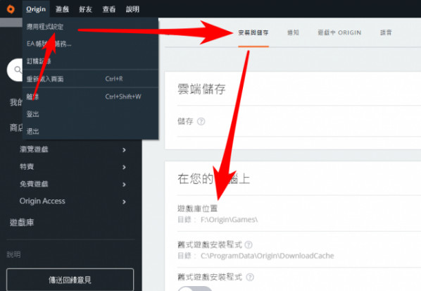
Task: Expand Origin Access chevron
Action: [x=124, y=202]
